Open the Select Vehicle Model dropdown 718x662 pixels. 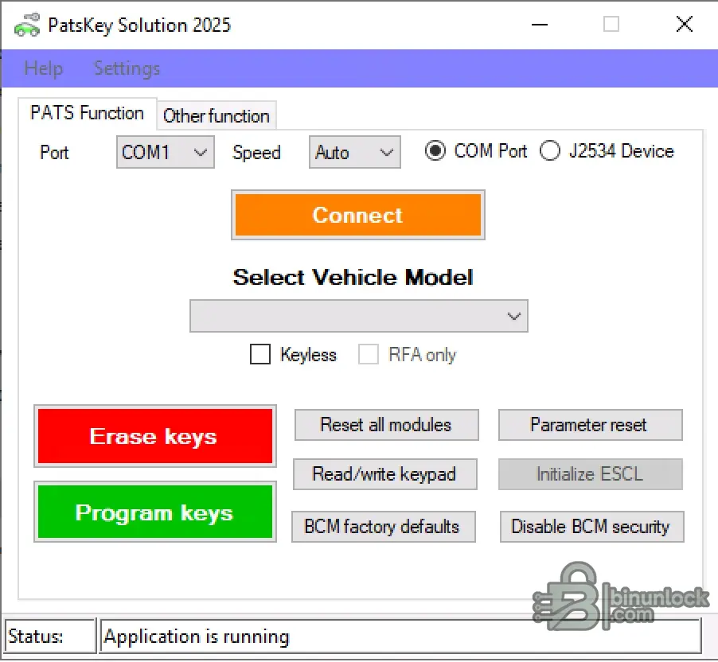click(x=358, y=316)
